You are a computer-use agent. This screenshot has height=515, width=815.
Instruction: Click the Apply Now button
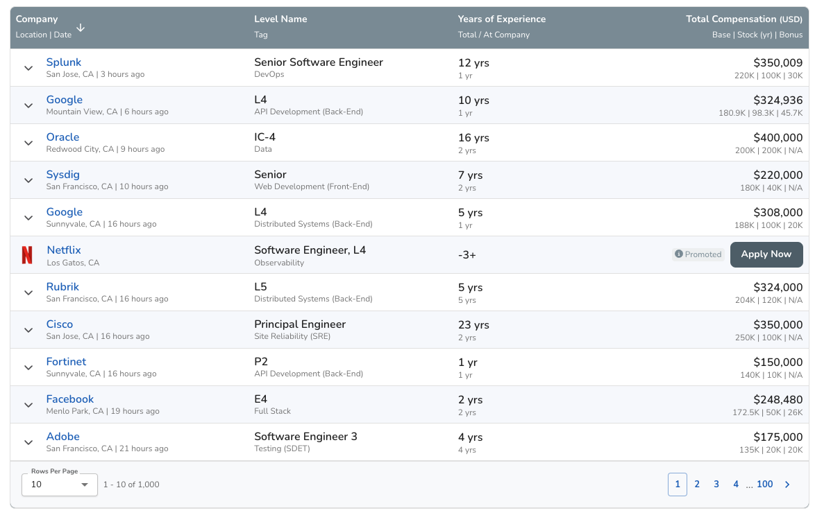766,254
